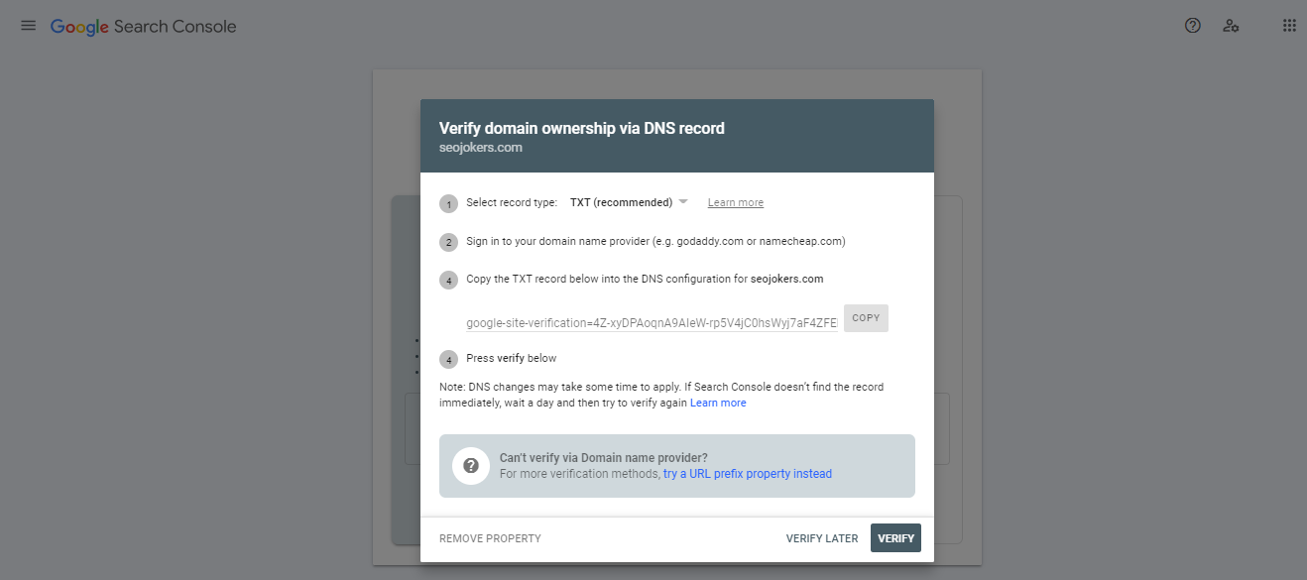The image size is (1307, 580).
Task: Click the step 1 numbered circle
Action: (448, 203)
